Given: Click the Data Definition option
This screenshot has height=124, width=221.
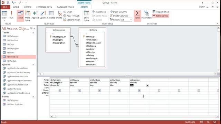Looking at the screenshot, I should pyautogui.click(x=72, y=20).
